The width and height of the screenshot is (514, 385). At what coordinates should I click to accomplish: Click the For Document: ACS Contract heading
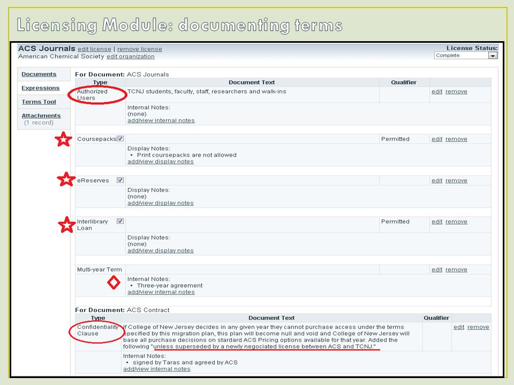(122, 310)
